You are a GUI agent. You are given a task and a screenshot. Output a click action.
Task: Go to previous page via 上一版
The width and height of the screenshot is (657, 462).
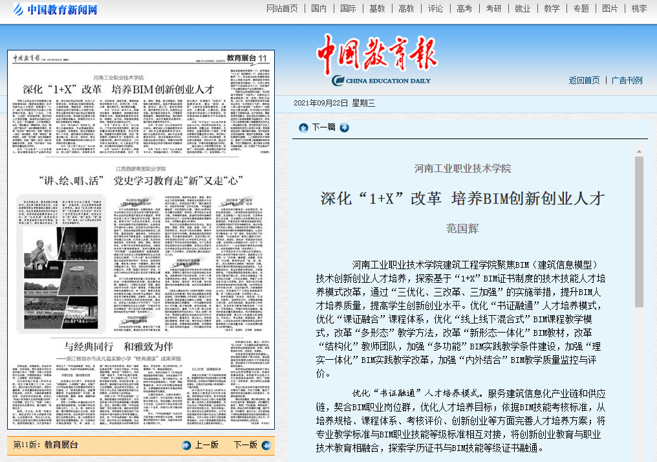(206, 445)
